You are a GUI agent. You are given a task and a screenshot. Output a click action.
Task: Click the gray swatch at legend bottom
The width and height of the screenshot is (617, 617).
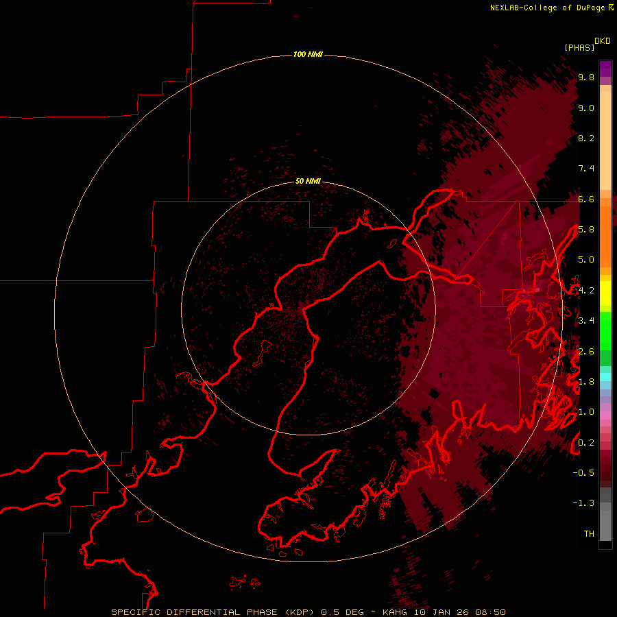(x=605, y=526)
